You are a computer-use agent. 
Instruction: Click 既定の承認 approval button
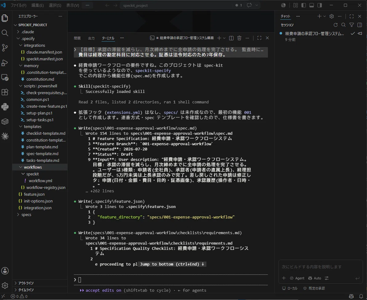coord(314,288)
